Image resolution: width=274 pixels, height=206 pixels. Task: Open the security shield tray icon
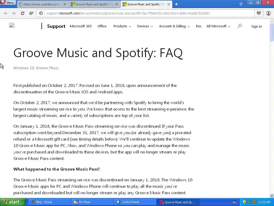244,202
